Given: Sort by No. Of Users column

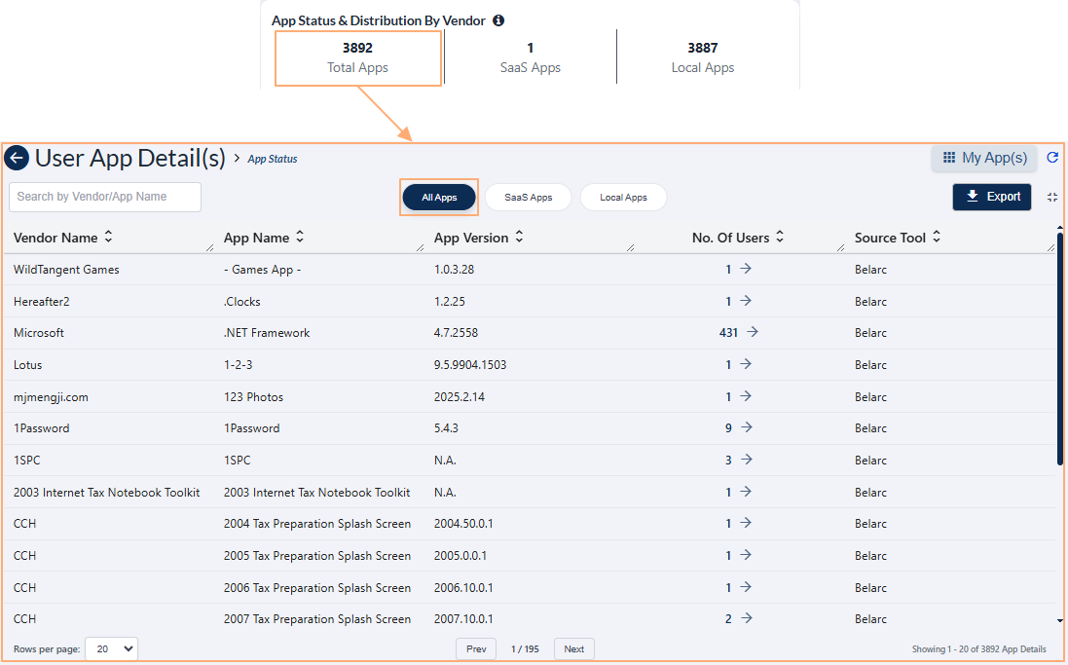Looking at the screenshot, I should pyautogui.click(x=780, y=238).
